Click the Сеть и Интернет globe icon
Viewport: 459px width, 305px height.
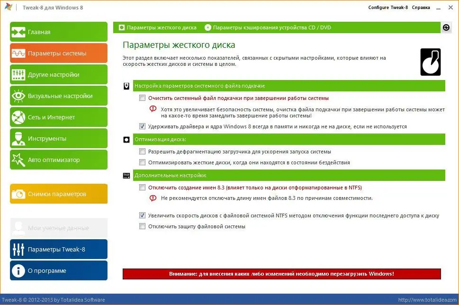click(18, 117)
